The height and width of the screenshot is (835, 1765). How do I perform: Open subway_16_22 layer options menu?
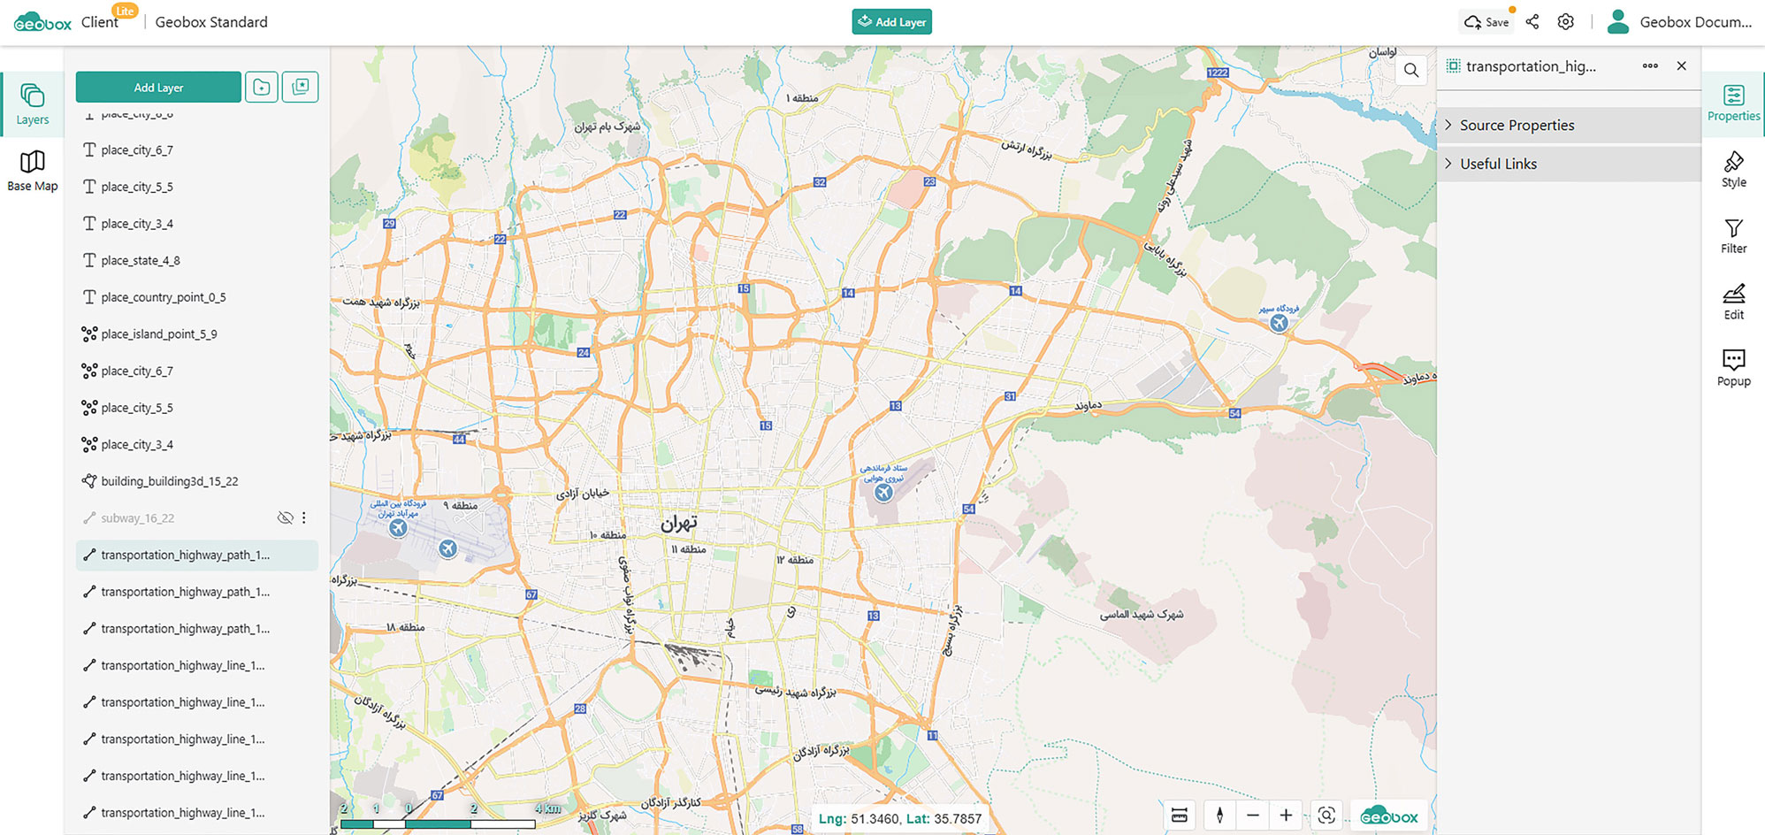click(x=304, y=518)
